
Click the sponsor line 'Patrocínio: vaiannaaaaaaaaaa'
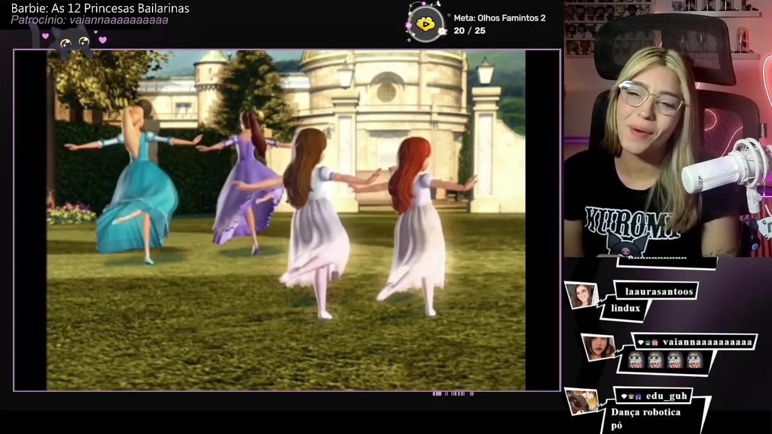tap(89, 20)
